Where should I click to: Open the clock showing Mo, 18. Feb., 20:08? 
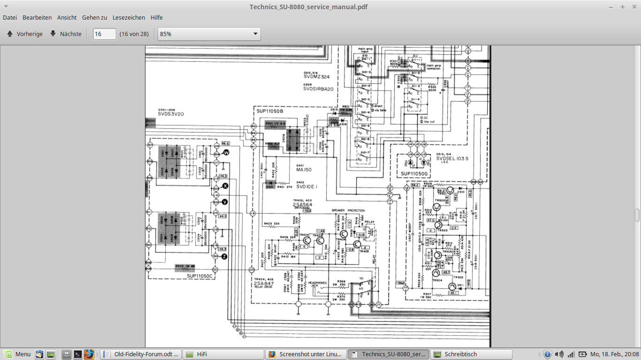click(x=614, y=354)
